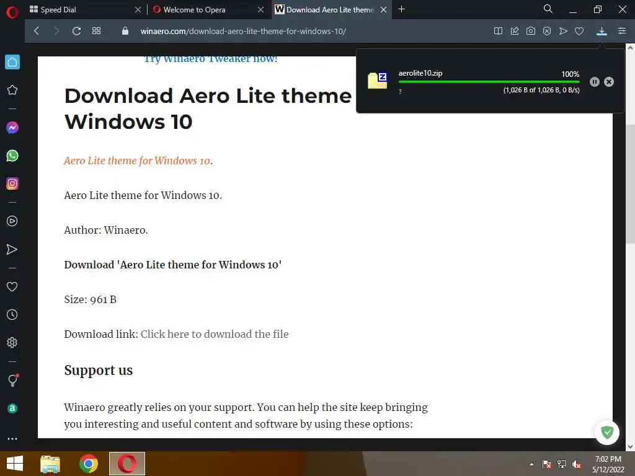Cancel the aerolite10.zip download
The height and width of the screenshot is (476, 635).
(x=609, y=82)
